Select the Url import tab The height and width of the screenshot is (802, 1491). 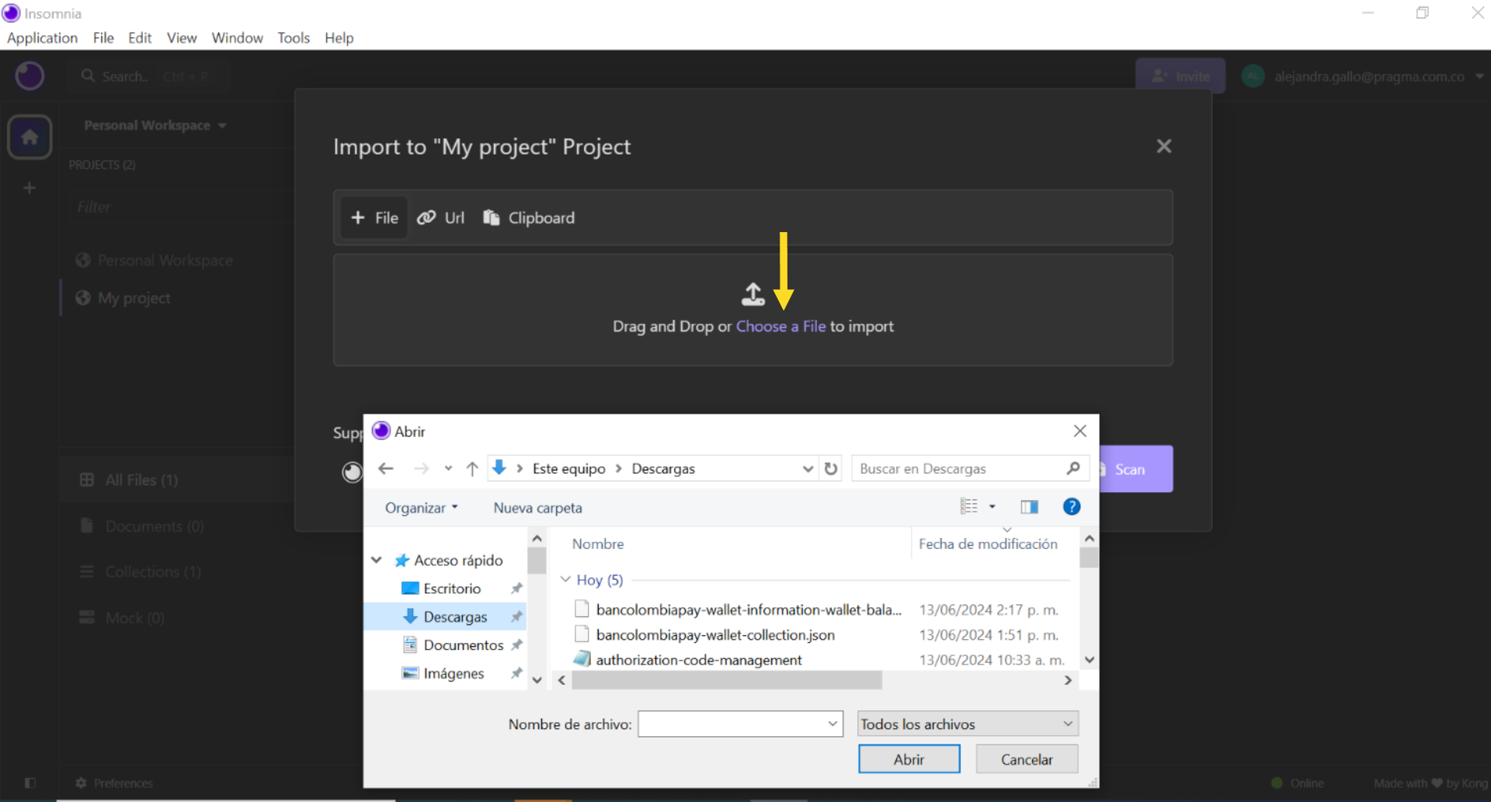441,218
